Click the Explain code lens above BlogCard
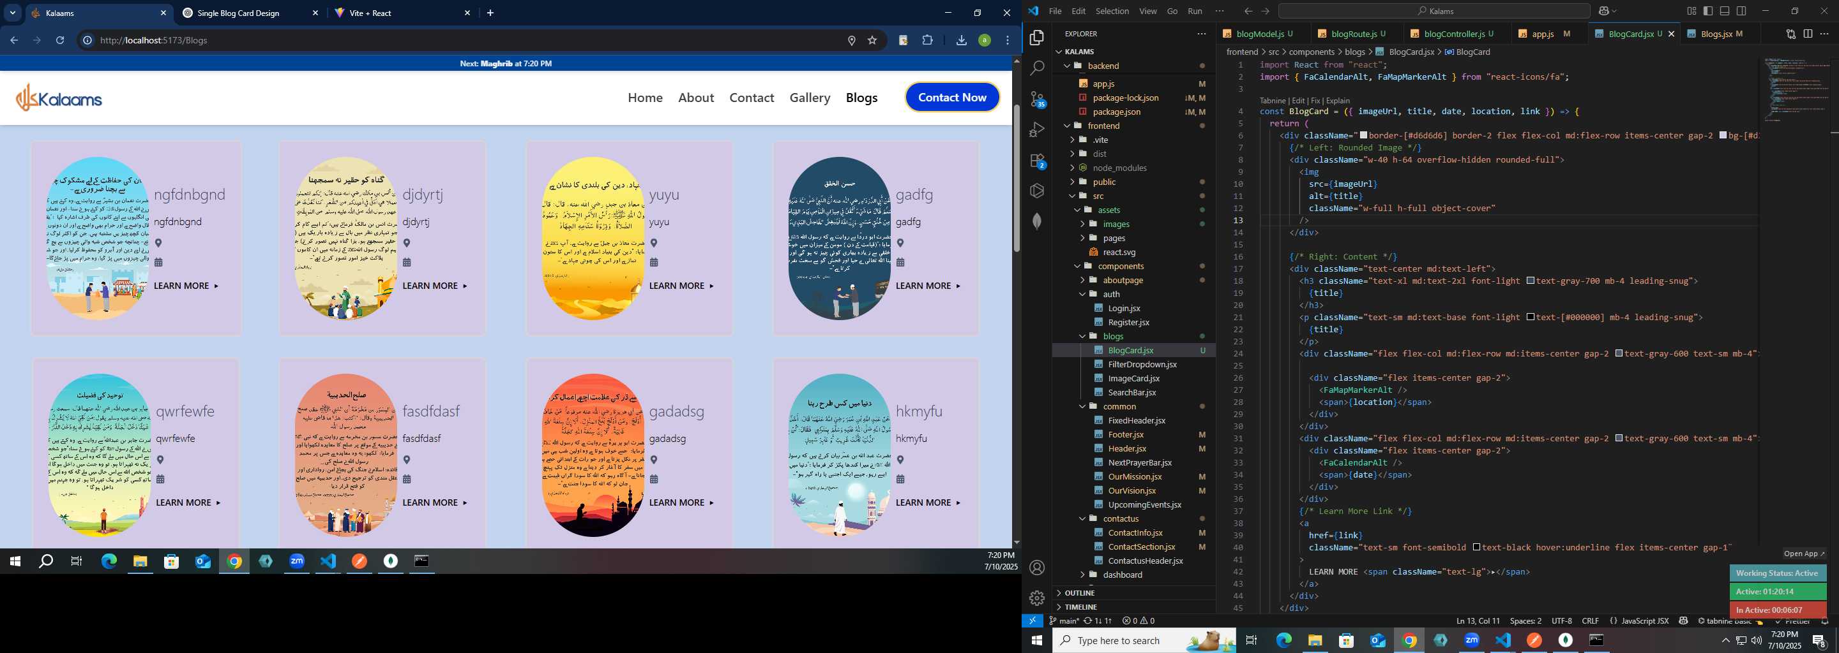1839x653 pixels. pyautogui.click(x=1338, y=101)
